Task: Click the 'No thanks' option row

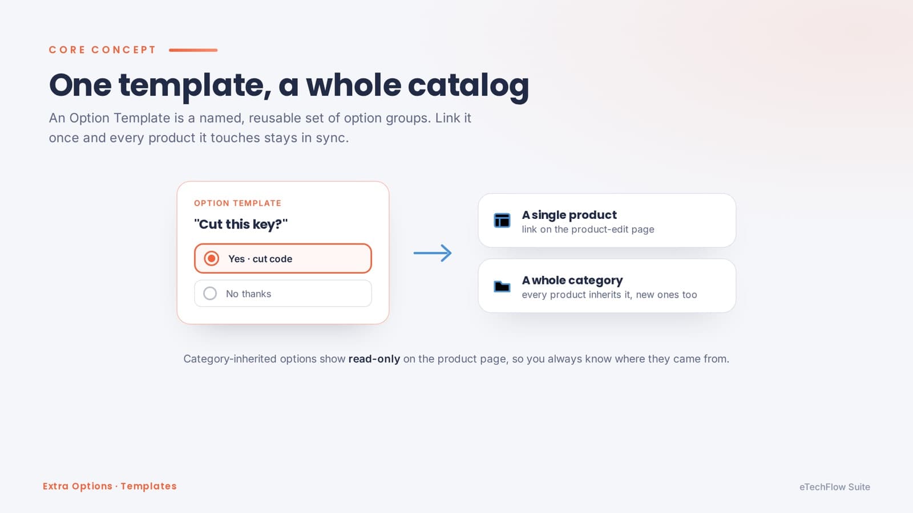Action: click(x=283, y=294)
